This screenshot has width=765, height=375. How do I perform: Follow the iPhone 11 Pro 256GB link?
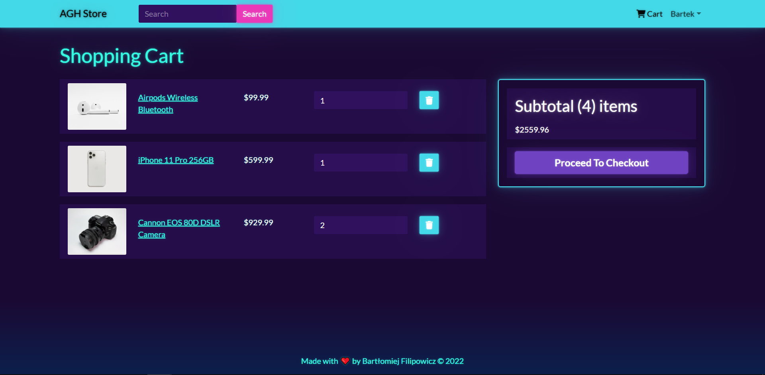(176, 160)
